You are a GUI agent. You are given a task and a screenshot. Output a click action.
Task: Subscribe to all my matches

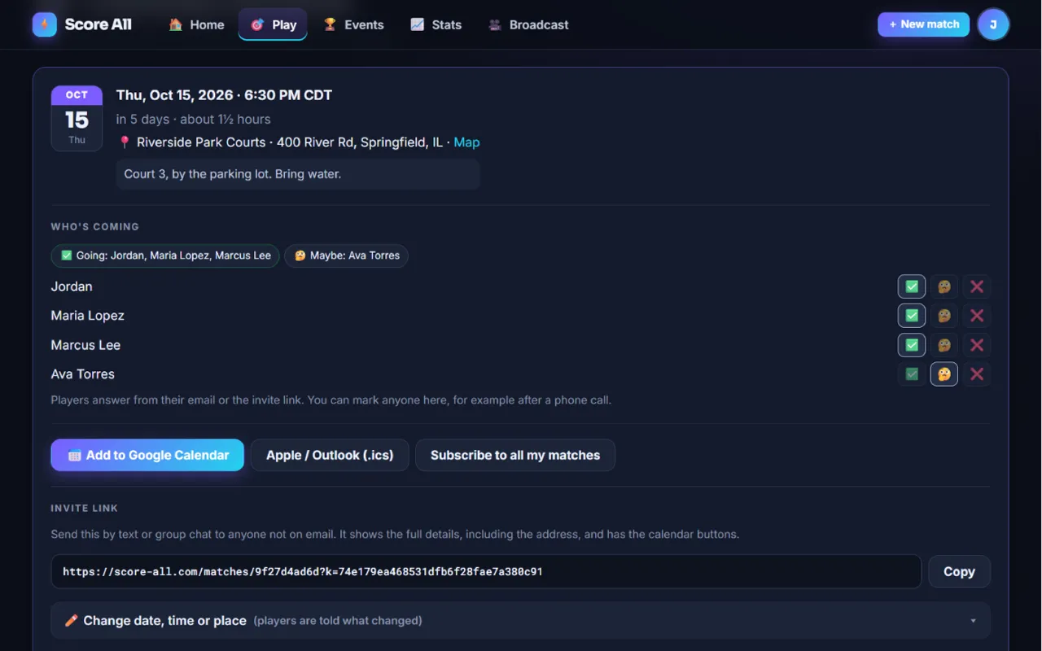(x=515, y=455)
